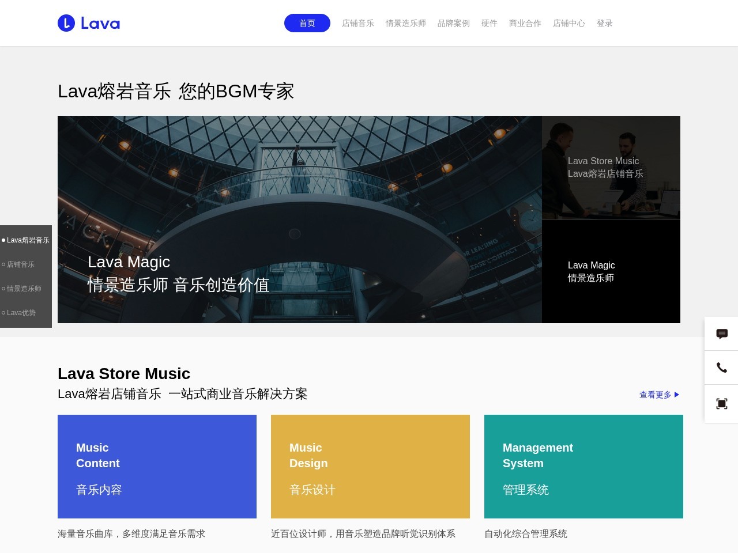This screenshot has width=738, height=553.
Task: Open 店铺中心 from the navigation bar
Action: [x=568, y=23]
